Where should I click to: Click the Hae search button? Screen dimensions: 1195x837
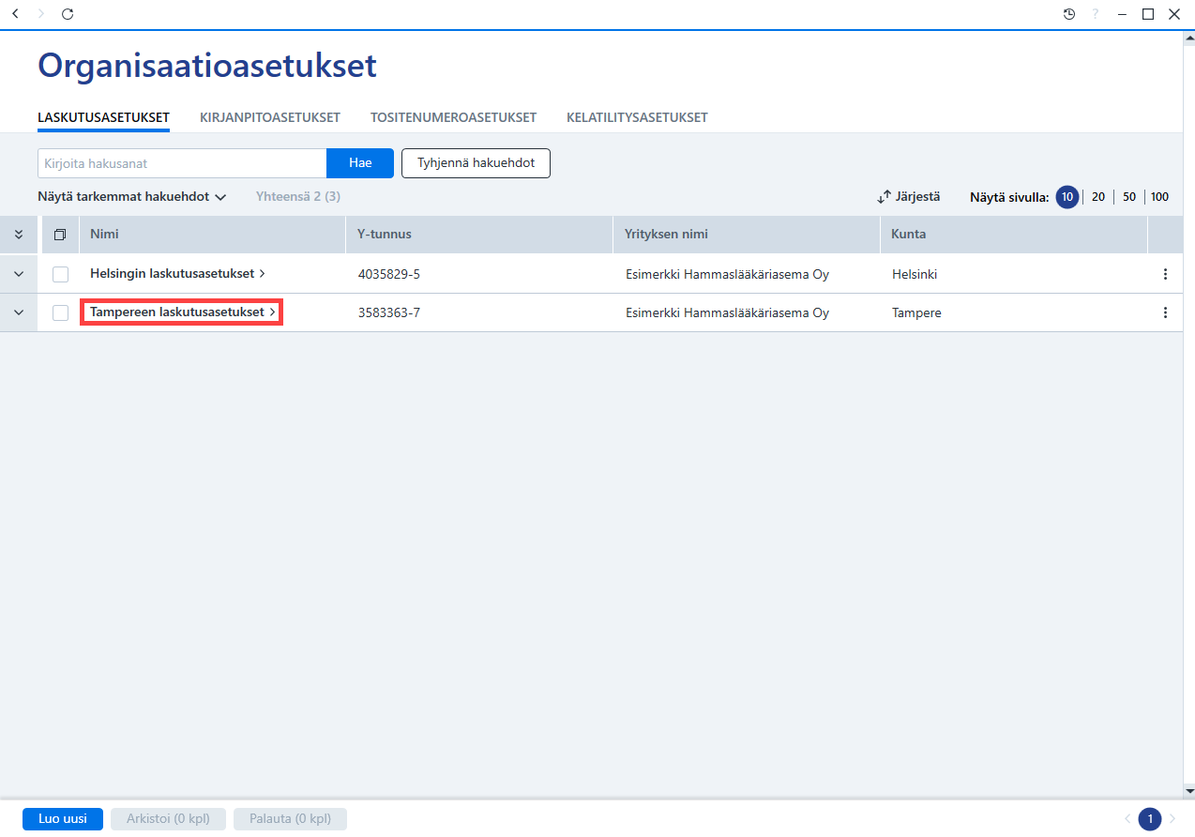[360, 162]
